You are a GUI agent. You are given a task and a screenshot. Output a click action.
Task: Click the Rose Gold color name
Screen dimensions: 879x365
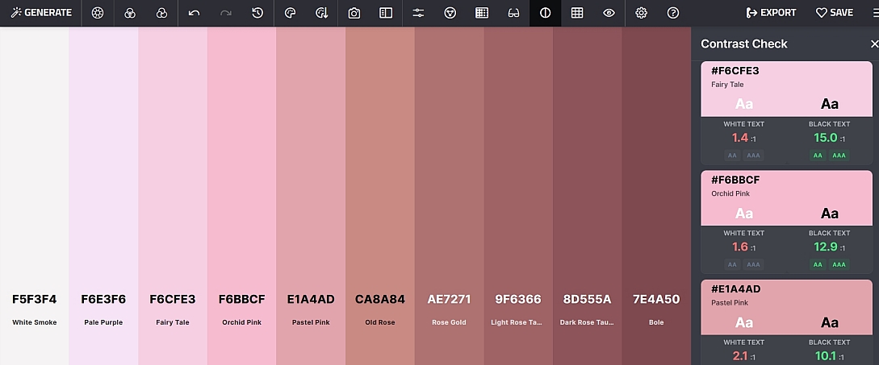coord(449,322)
